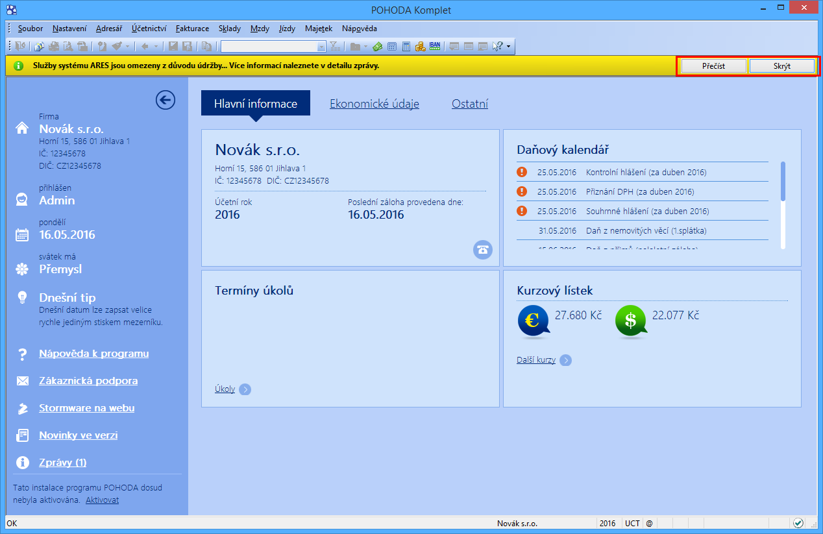The width and height of the screenshot is (823, 534).
Task: Click the envelope icon for Zákaznická podpora
Action: [x=23, y=381]
